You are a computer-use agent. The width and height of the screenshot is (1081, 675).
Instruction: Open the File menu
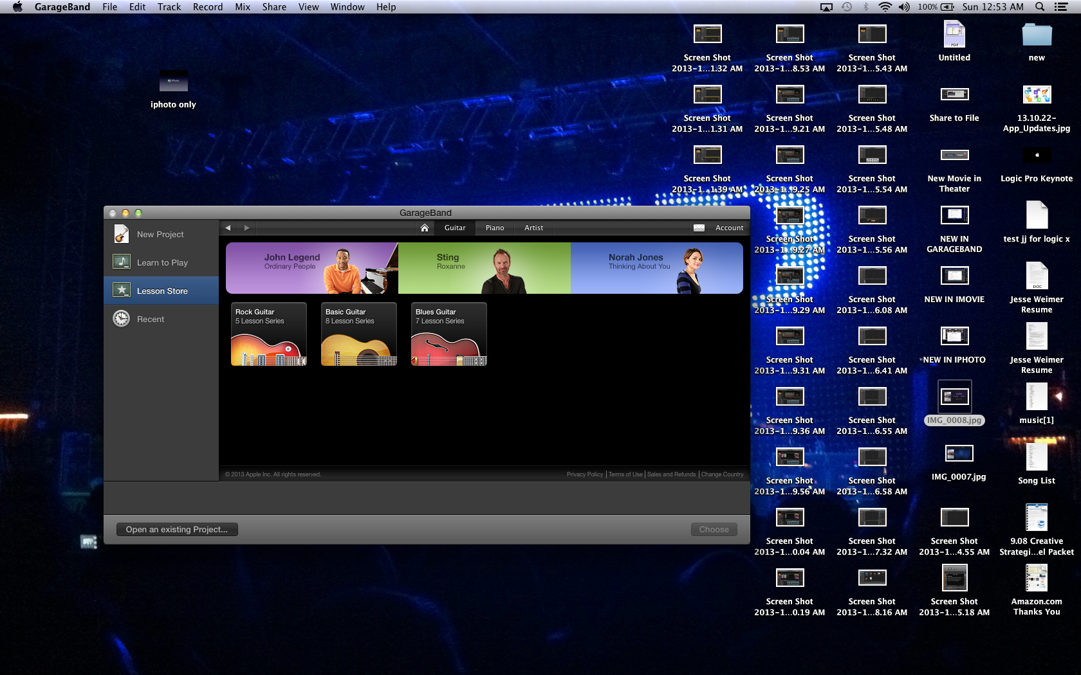coord(110,7)
